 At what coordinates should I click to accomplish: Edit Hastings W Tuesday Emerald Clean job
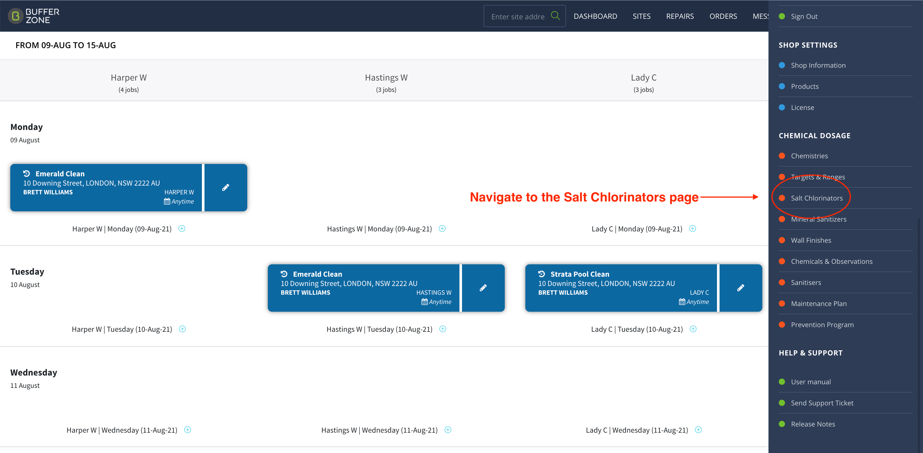(x=483, y=288)
